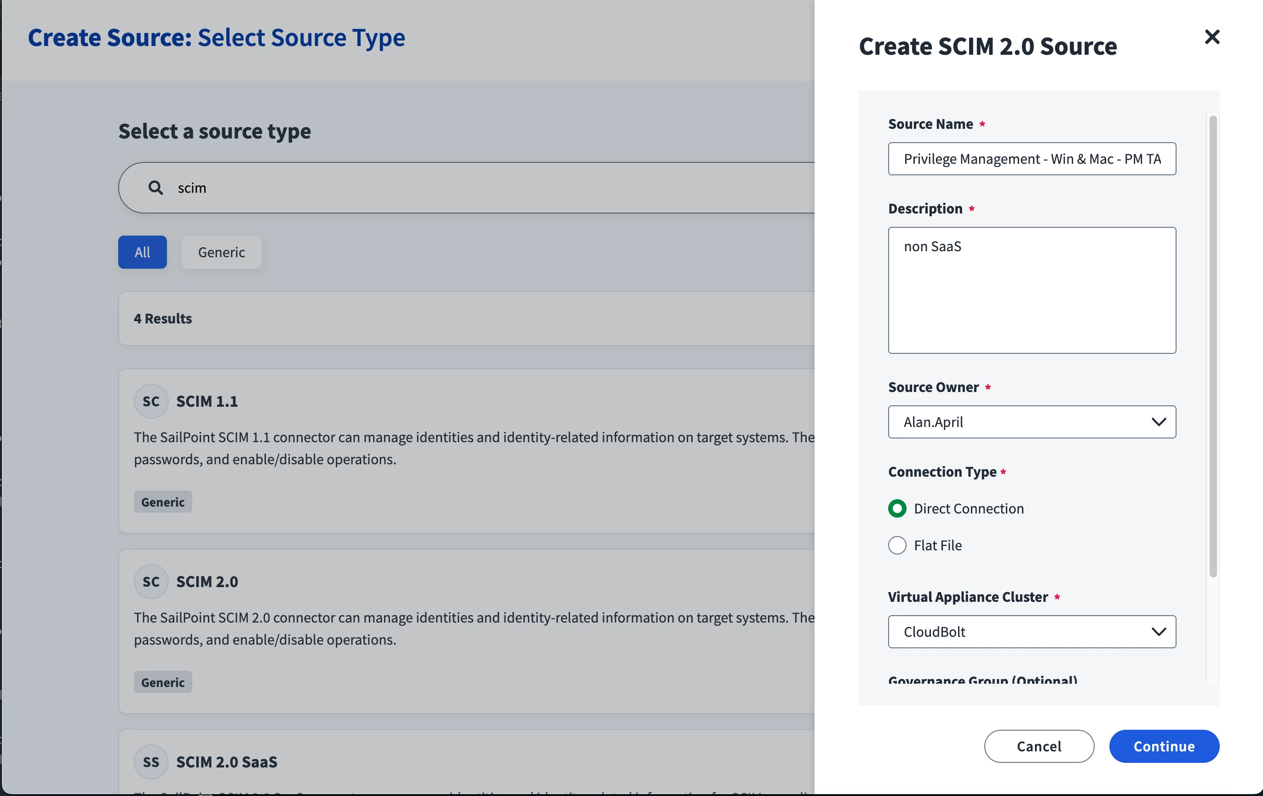Image resolution: width=1263 pixels, height=796 pixels.
Task: Click the Cancel button
Action: point(1039,746)
